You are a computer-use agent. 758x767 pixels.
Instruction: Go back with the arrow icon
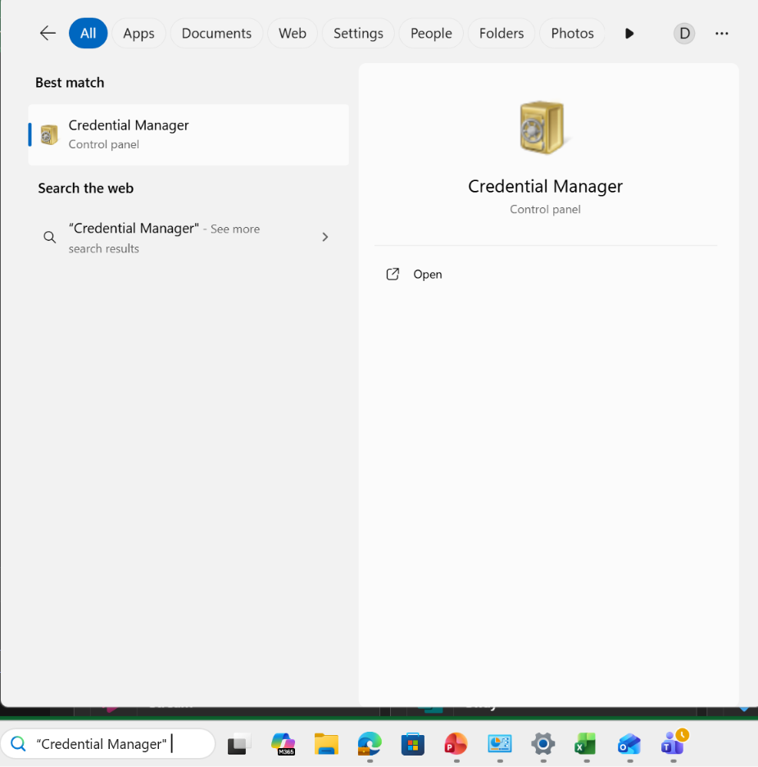[x=48, y=34]
